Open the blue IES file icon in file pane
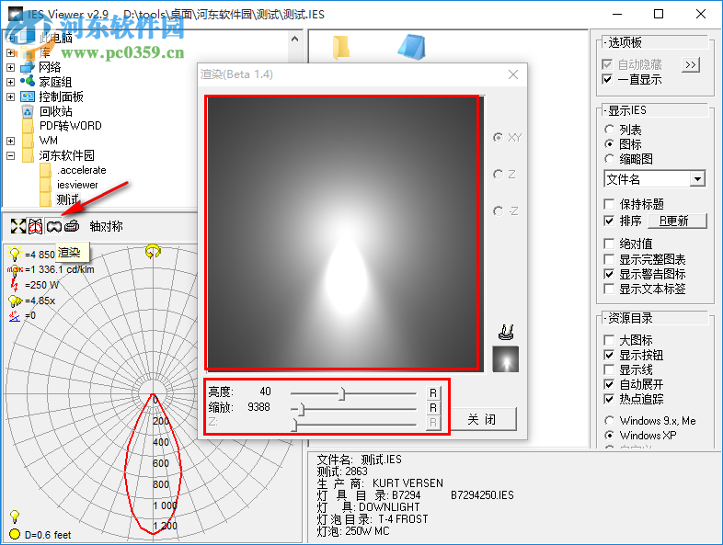 click(412, 47)
